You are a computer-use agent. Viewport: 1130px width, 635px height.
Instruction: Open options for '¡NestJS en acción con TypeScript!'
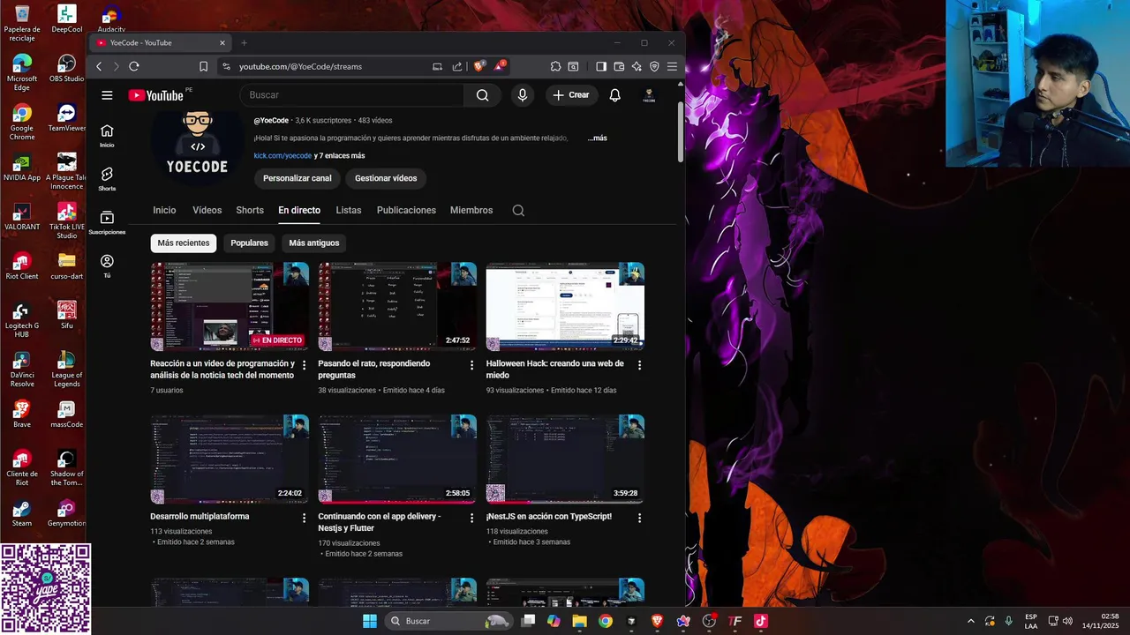640,518
